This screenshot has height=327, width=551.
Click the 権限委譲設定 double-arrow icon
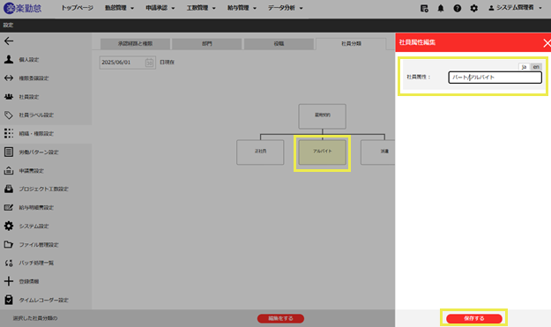(9, 78)
